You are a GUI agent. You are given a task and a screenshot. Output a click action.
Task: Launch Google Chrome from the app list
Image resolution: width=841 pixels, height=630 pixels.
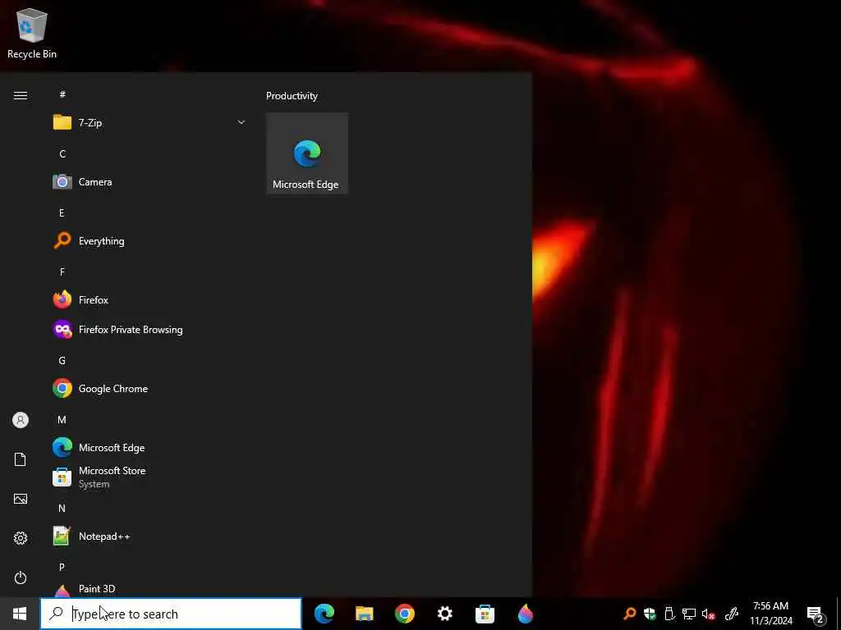tap(149, 388)
